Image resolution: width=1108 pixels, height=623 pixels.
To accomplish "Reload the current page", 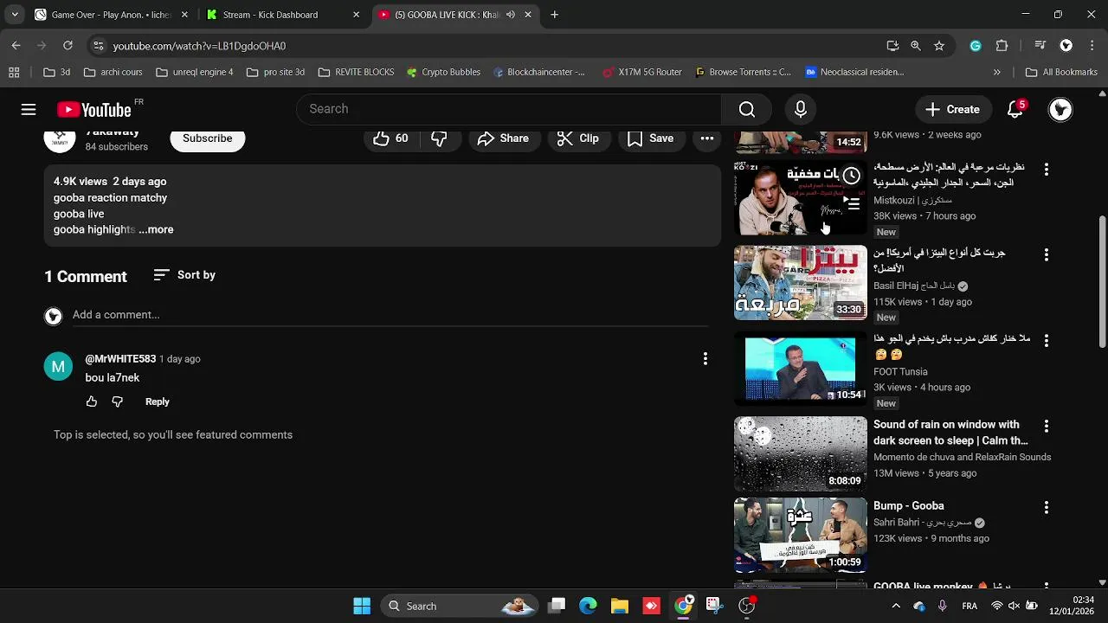I will (68, 46).
